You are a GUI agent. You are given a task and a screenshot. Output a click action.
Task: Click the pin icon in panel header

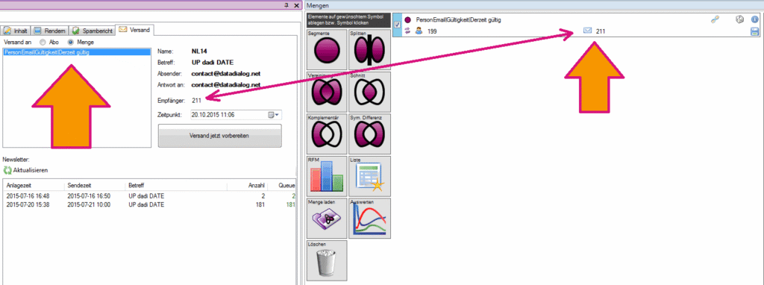pyautogui.click(x=286, y=5)
